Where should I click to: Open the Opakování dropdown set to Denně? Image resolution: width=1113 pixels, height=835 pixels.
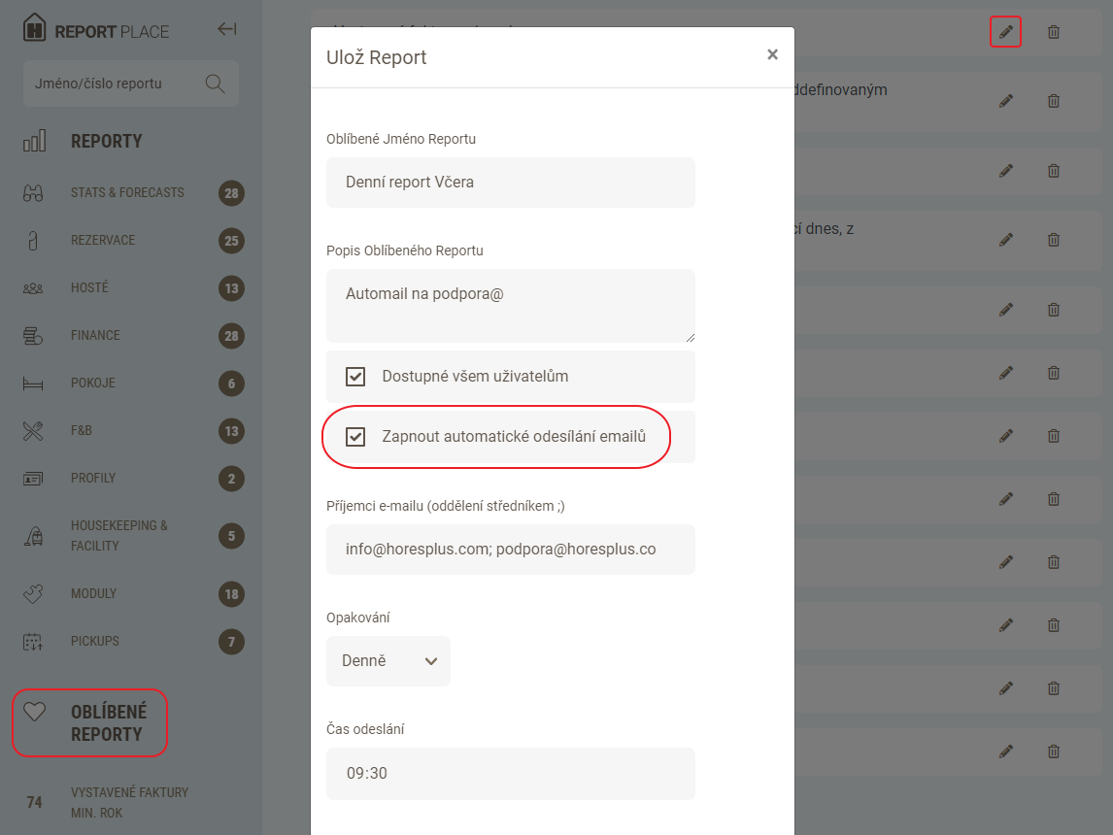388,661
